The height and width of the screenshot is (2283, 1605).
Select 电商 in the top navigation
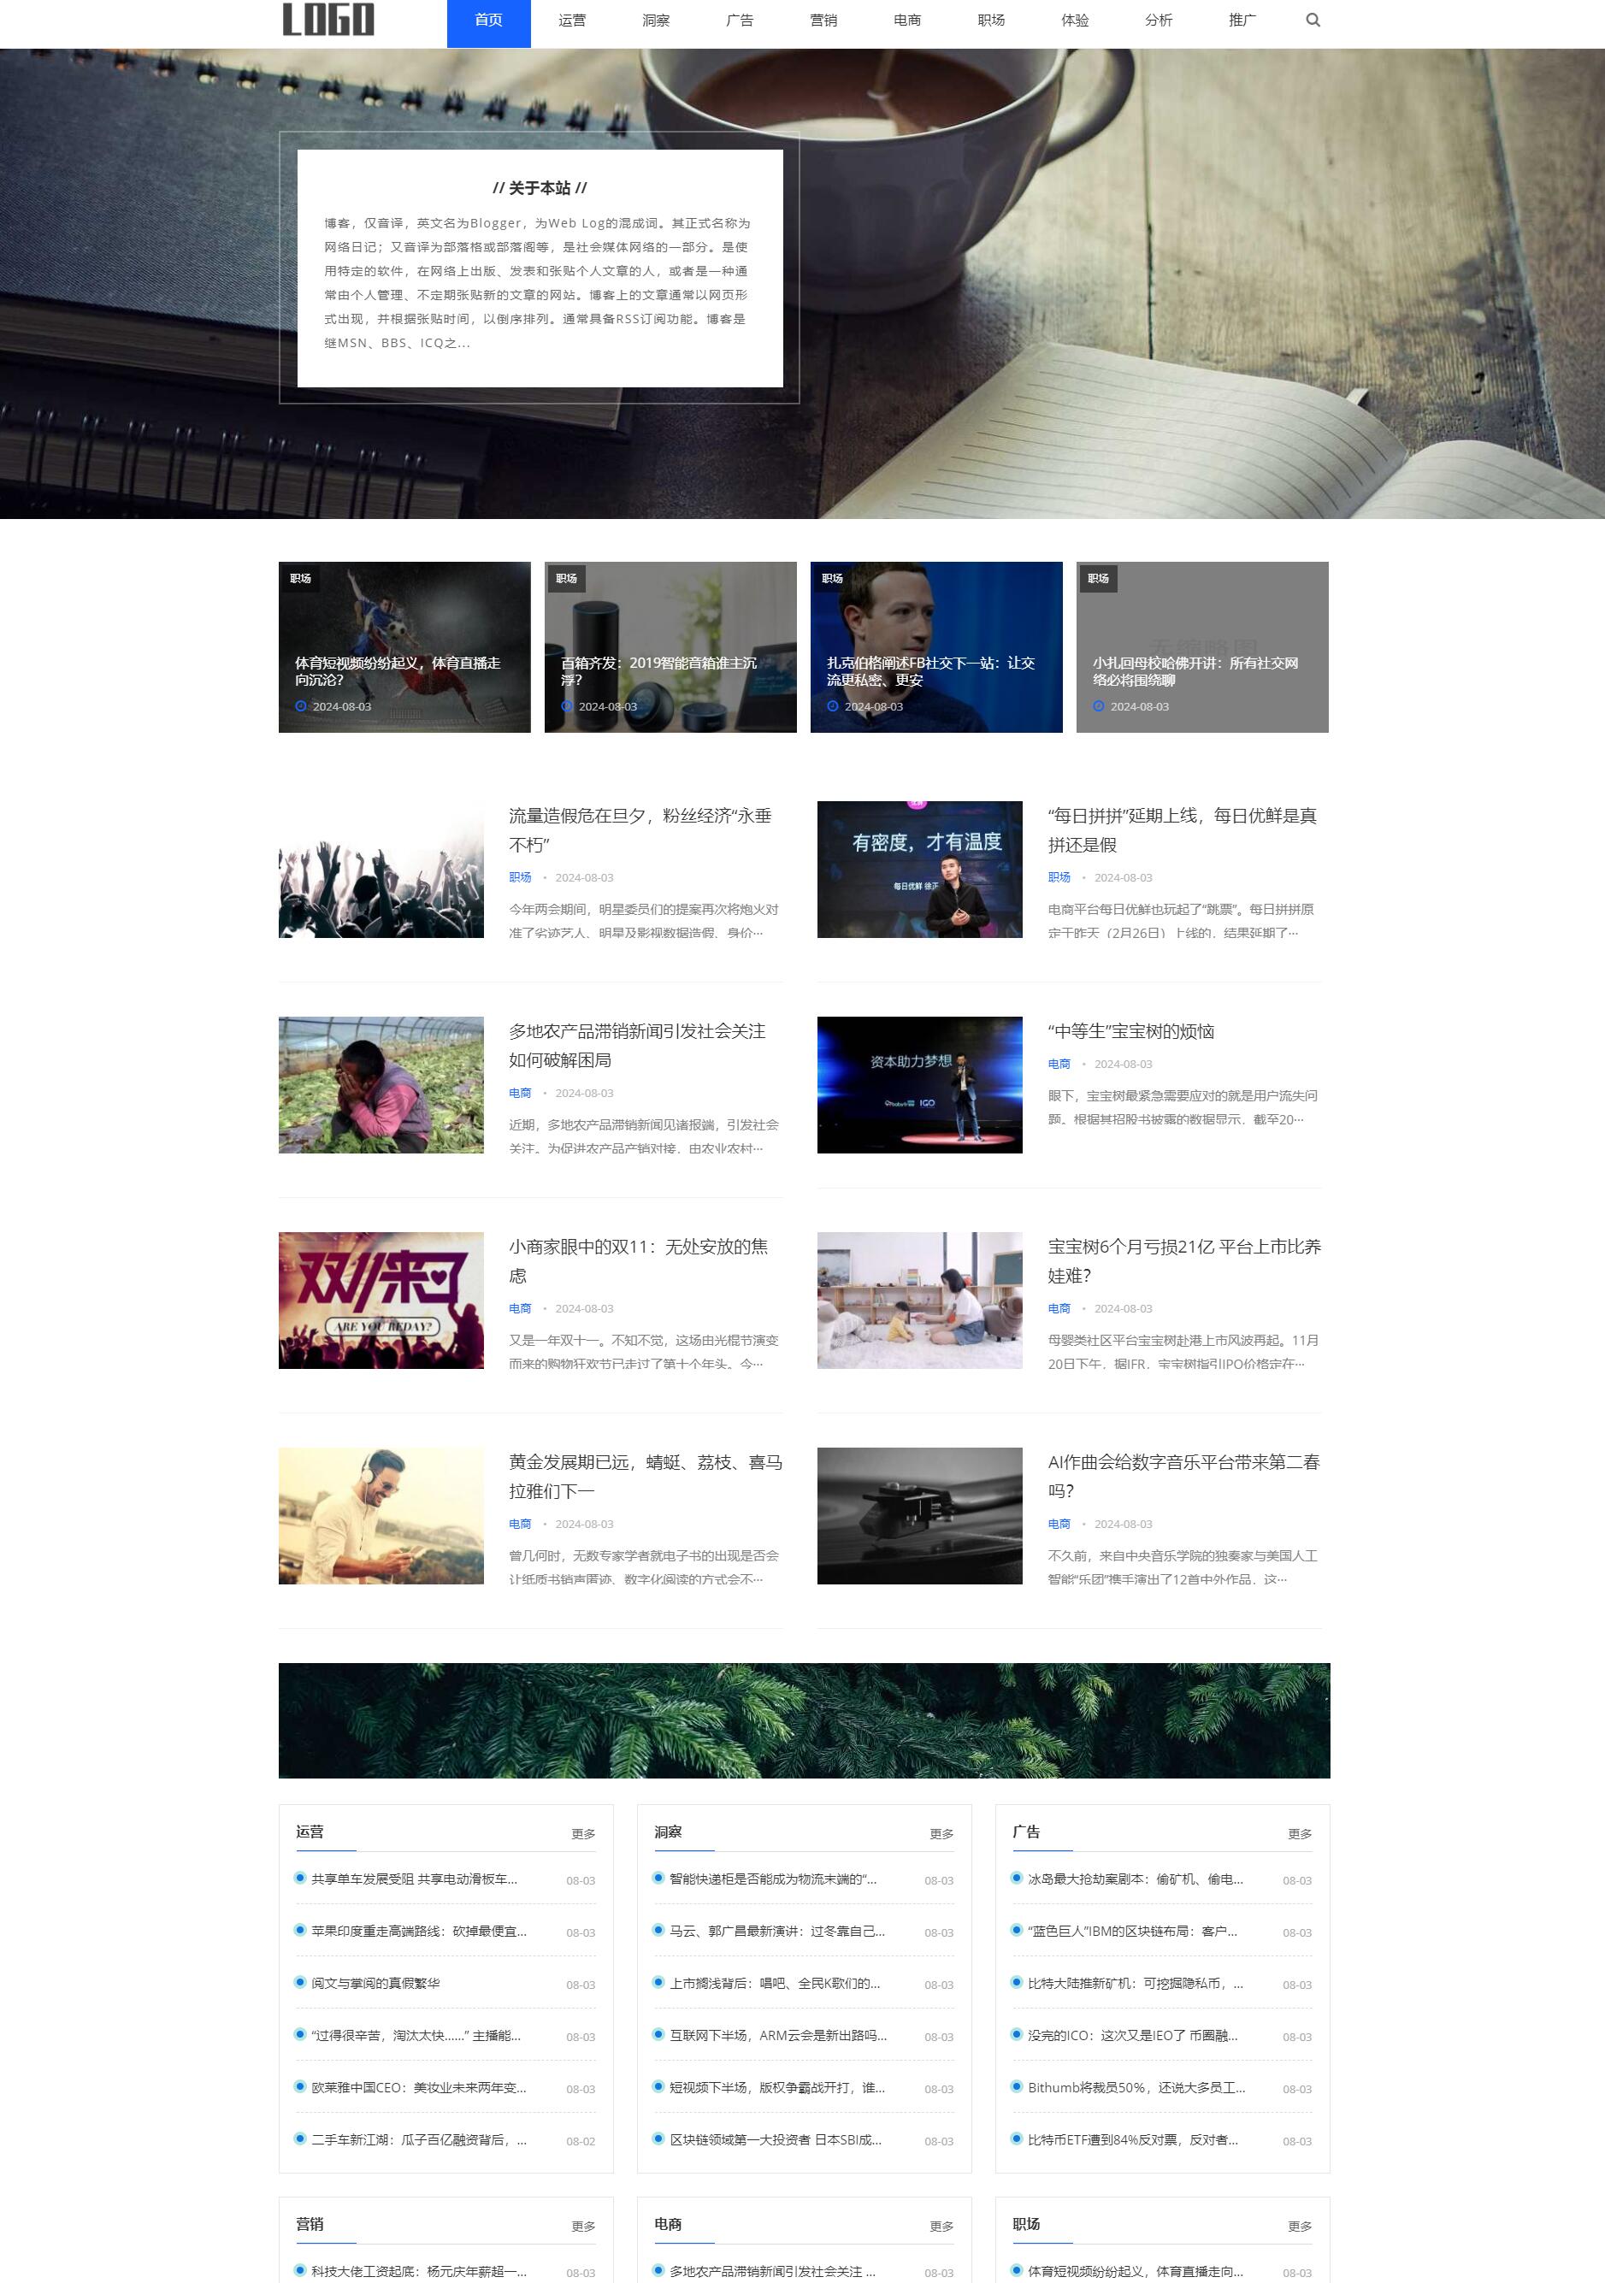tap(907, 21)
